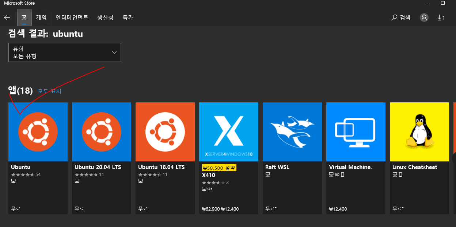
Task: Click the Ubuntu 20.04 LTS star rating
Action: 90,175
